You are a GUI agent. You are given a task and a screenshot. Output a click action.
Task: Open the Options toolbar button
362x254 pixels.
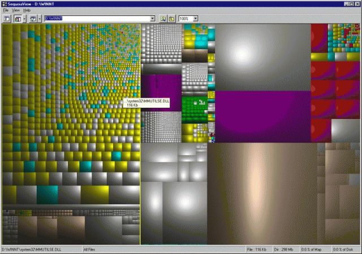tap(7, 19)
